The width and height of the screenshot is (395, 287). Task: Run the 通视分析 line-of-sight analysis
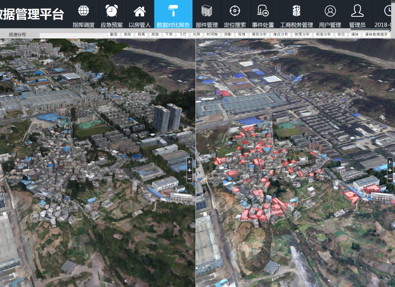259,35
